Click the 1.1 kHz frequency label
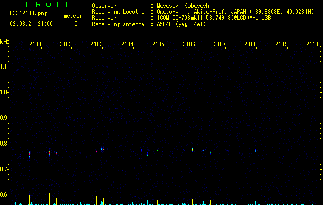The height and width of the screenshot is (205, 323). click(x=4, y=67)
